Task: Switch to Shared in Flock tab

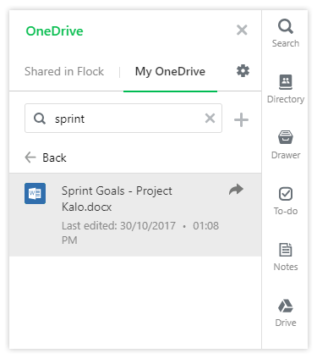Action: 64,71
